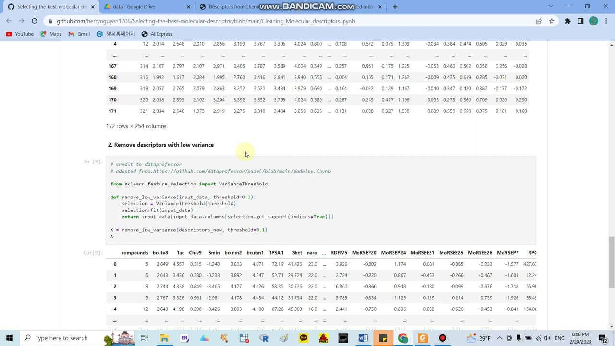Open the Bandicam record icon in taskbar

[x=443, y=338]
